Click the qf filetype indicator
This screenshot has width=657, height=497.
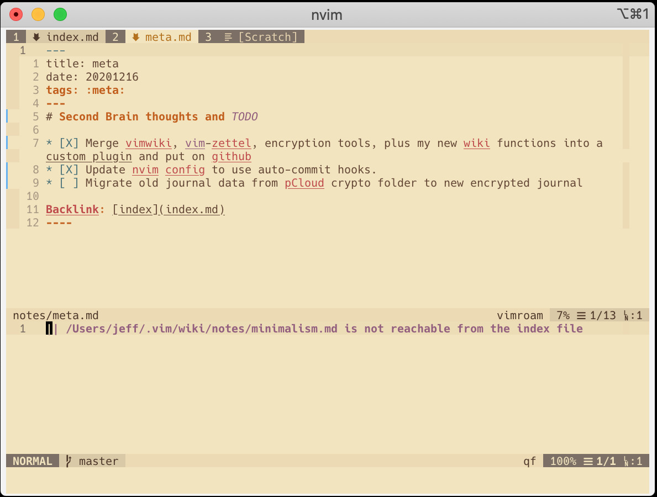[529, 462]
